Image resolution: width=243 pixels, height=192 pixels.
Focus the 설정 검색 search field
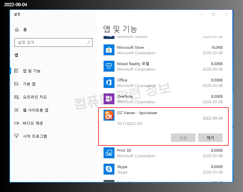coord(54,42)
